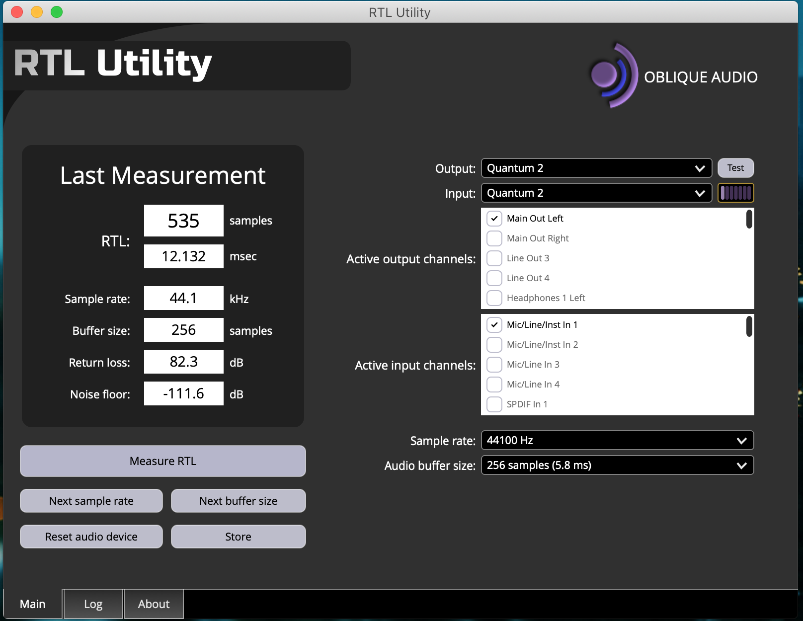This screenshot has width=803, height=621.
Task: Tick the Headphones 1 Left checkbox
Action: (494, 298)
